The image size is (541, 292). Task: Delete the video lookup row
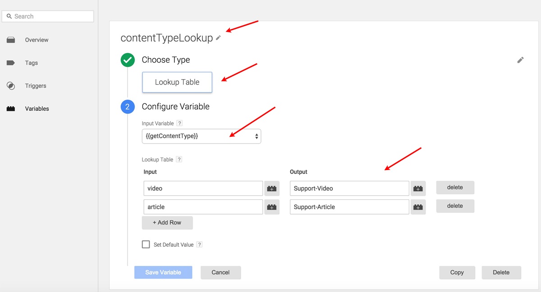(455, 188)
